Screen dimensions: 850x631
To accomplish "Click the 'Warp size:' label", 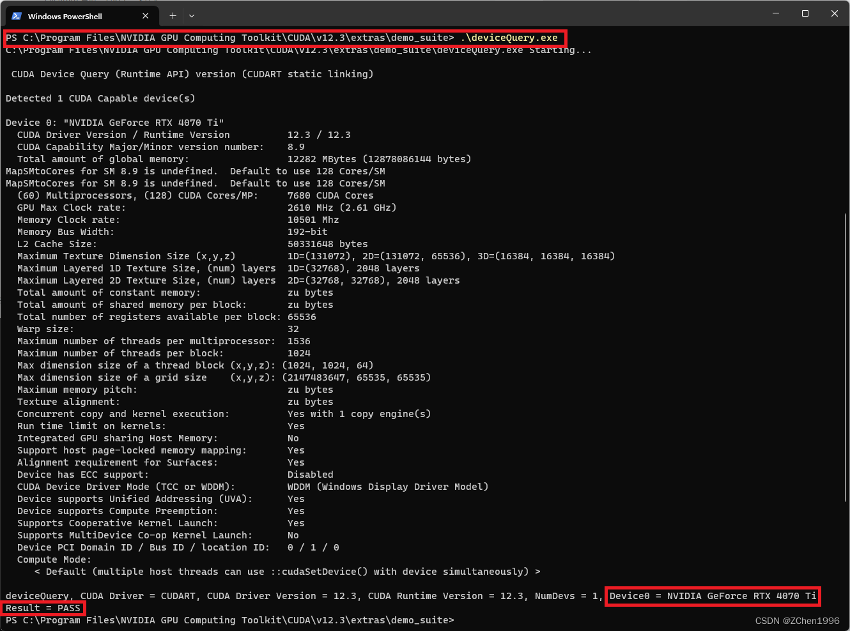I will (45, 329).
